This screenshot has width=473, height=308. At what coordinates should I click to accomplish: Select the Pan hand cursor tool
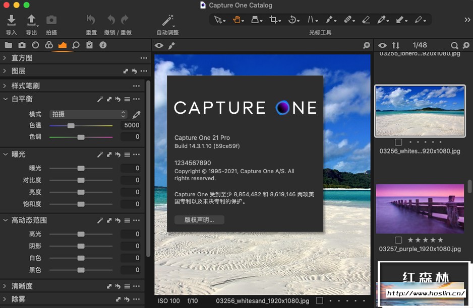coord(236,20)
